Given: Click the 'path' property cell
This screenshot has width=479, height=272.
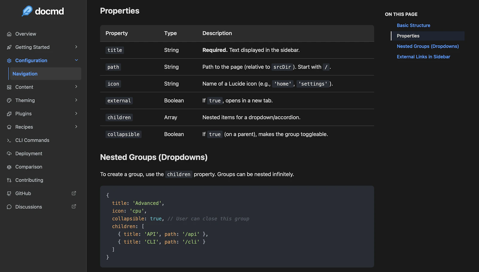Looking at the screenshot, I should point(113,67).
